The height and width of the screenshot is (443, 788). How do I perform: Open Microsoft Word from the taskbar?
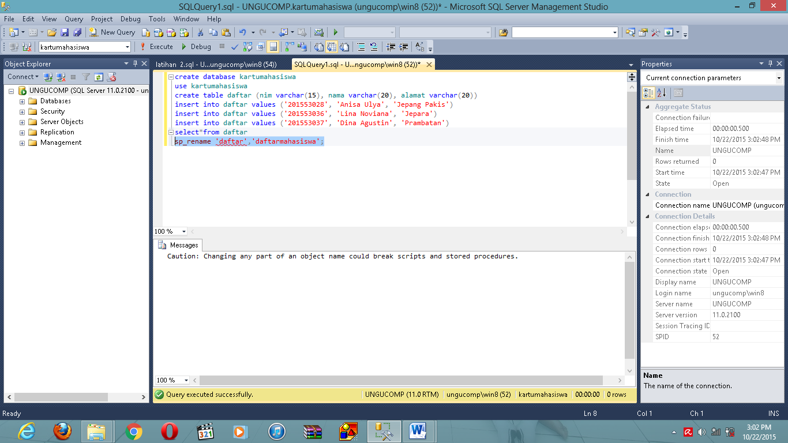pos(419,431)
